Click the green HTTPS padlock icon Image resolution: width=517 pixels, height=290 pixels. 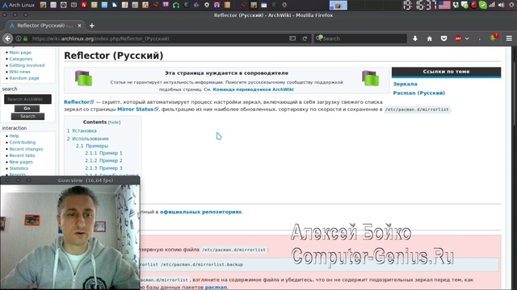point(25,39)
